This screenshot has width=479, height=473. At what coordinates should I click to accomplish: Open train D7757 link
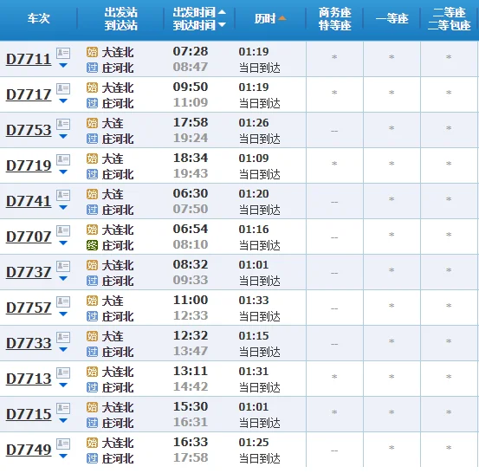(x=29, y=308)
